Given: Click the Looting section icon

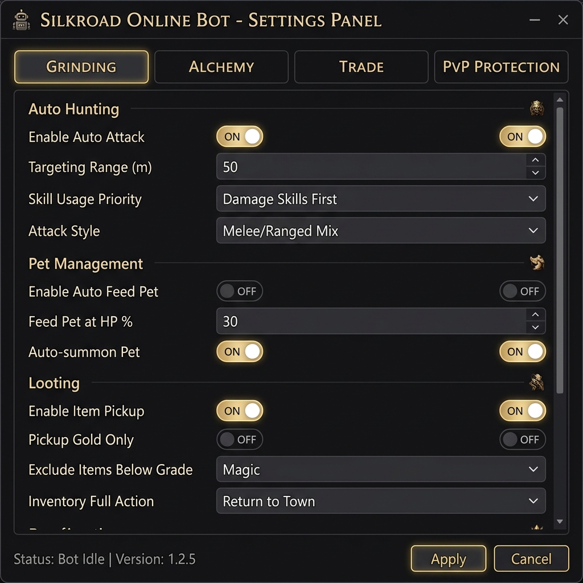Looking at the screenshot, I should (537, 382).
